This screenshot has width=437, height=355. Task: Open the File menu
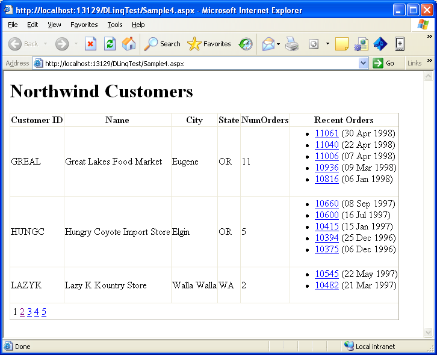pyautogui.click(x=13, y=25)
